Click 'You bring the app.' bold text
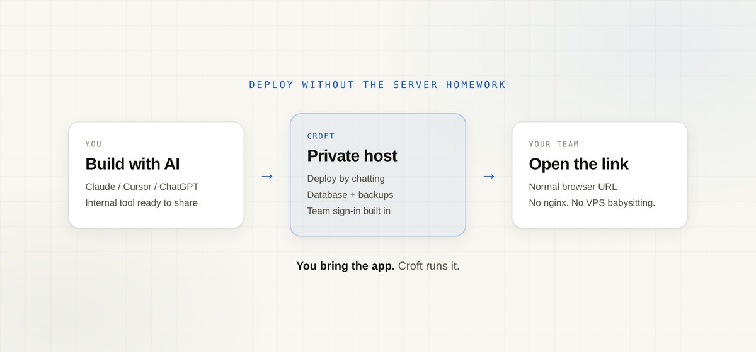756x352 pixels. [x=345, y=266]
